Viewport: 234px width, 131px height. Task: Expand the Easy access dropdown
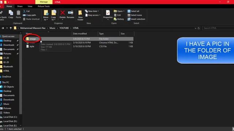tap(100, 15)
